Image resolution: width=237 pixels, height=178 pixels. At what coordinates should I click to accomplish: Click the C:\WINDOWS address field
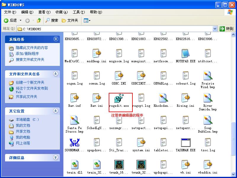[x=115, y=29]
